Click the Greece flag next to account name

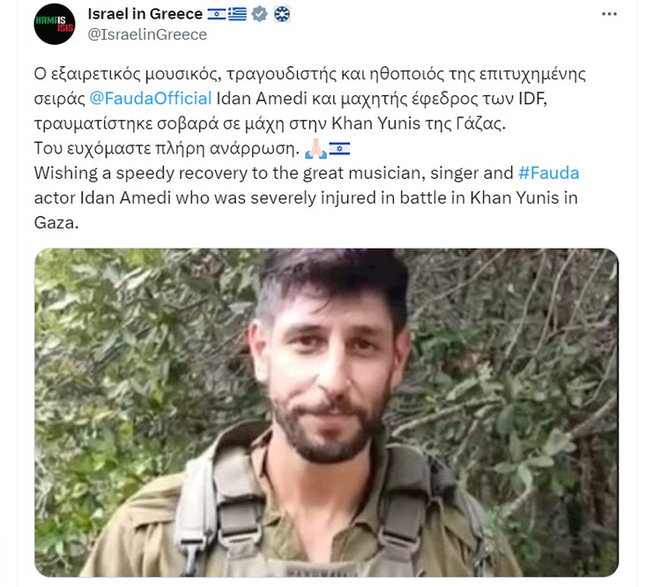[237, 14]
